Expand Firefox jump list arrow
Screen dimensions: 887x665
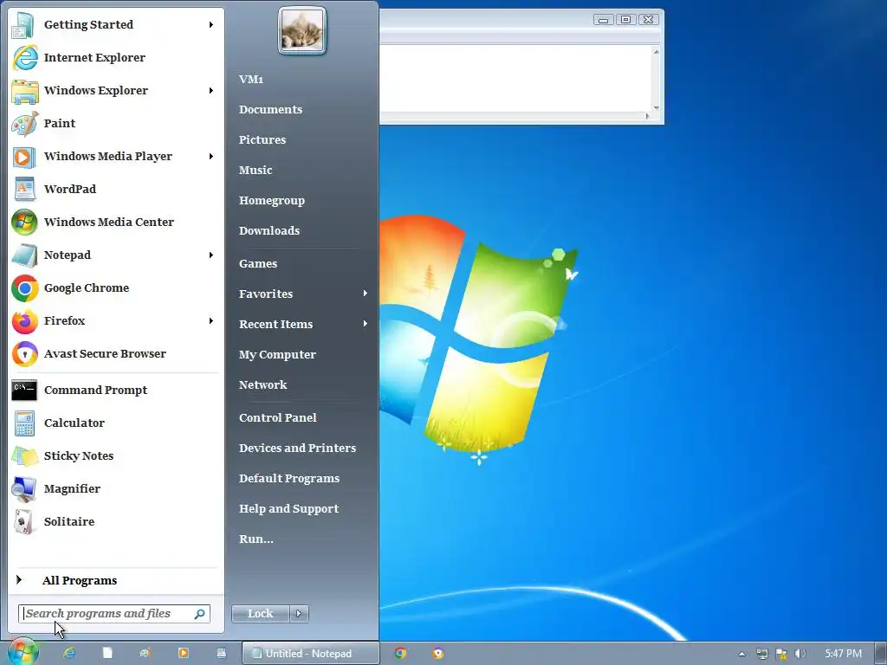211,320
